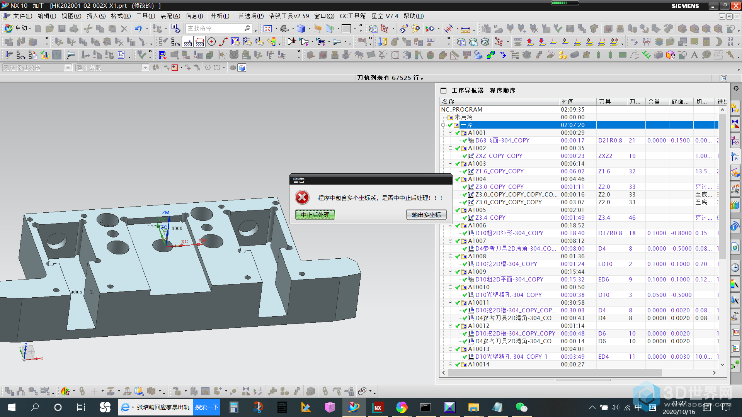The width and height of the screenshot is (742, 417).
Task: Click the triple green checkmarks icon
Action: (x=647, y=55)
